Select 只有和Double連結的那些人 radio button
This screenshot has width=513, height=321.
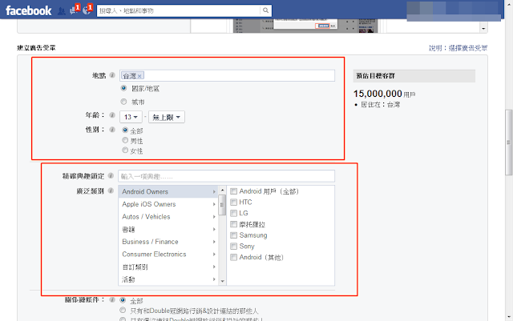point(123,310)
